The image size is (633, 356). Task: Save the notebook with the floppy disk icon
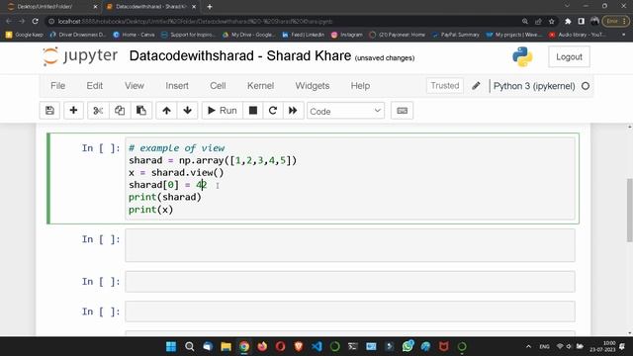click(x=49, y=111)
